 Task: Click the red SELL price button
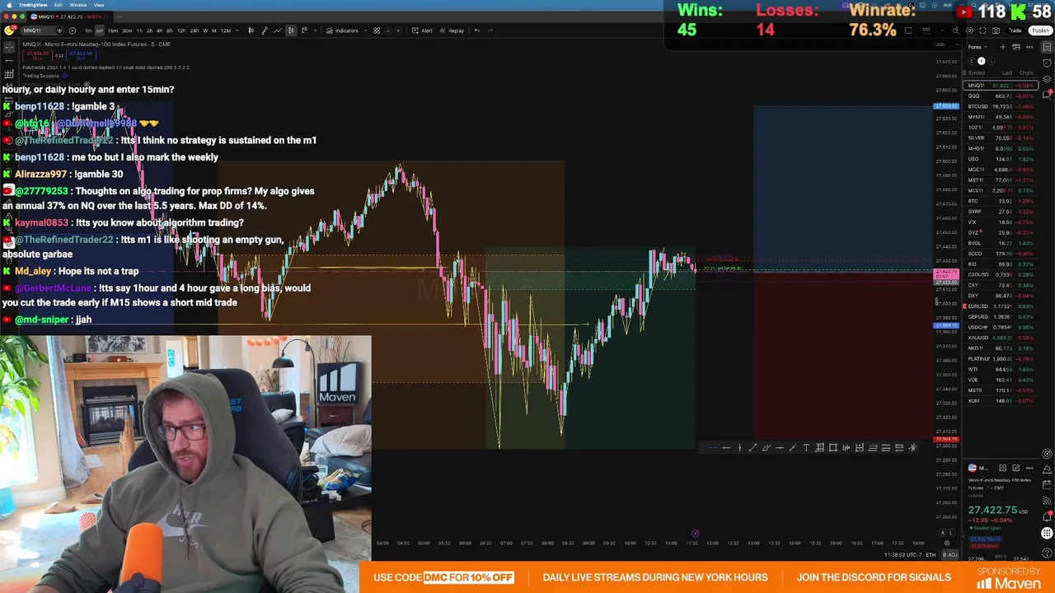(37, 55)
